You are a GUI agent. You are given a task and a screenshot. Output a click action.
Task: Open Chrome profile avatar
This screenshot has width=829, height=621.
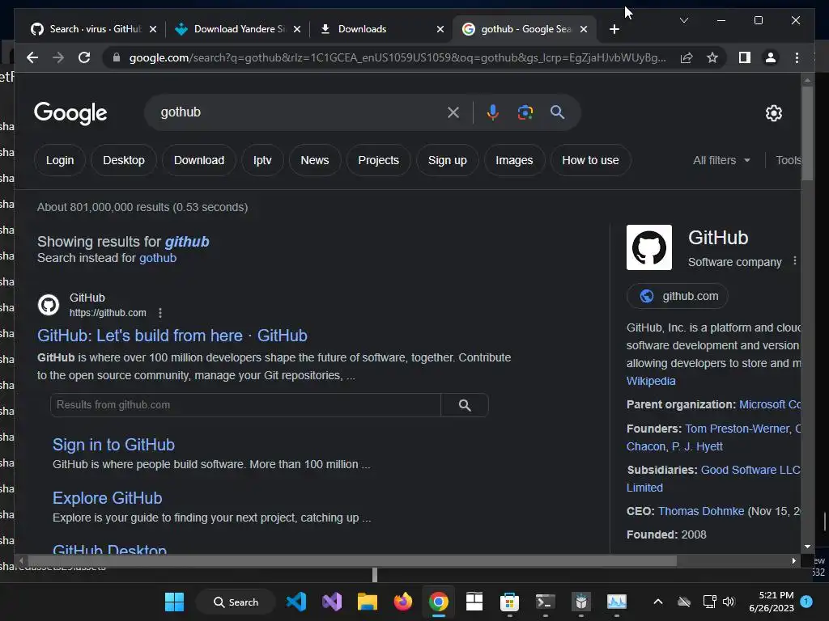[771, 57]
